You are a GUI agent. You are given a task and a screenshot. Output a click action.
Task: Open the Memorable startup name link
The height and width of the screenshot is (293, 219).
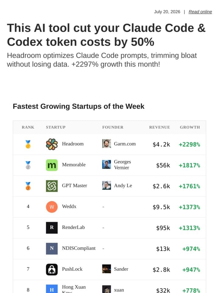[74, 165]
